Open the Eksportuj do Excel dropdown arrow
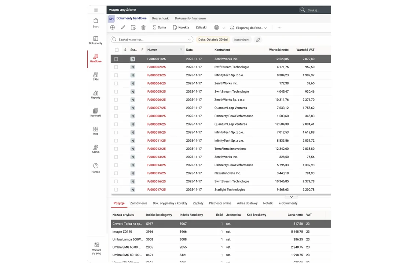Viewport: 418px width, 268px height. tap(265, 28)
